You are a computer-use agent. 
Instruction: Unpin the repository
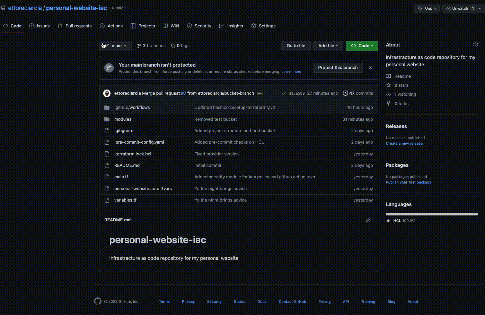(427, 8)
